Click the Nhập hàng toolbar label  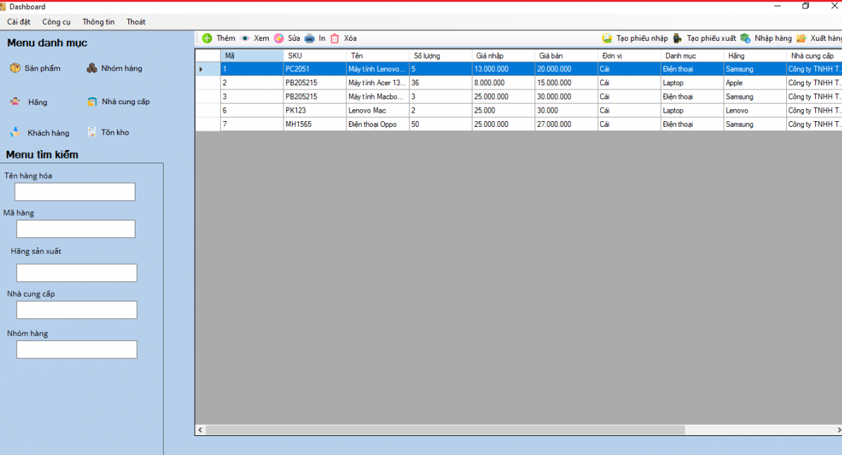(x=774, y=38)
